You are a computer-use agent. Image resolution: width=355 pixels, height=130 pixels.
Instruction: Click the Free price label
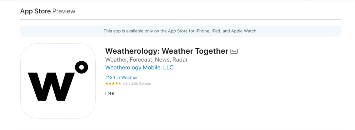[x=110, y=93]
